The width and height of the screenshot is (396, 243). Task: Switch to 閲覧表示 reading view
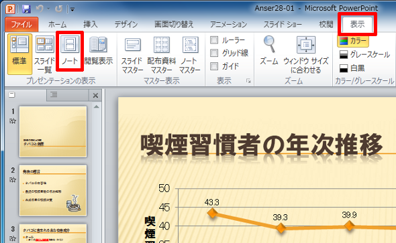pyautogui.click(x=99, y=51)
